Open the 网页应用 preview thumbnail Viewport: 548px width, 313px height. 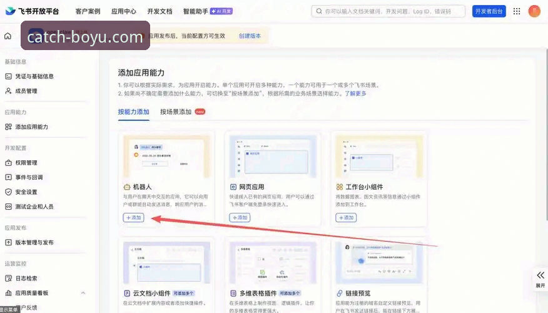[273, 156]
